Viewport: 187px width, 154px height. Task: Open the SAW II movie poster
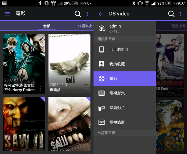click(24, 124)
